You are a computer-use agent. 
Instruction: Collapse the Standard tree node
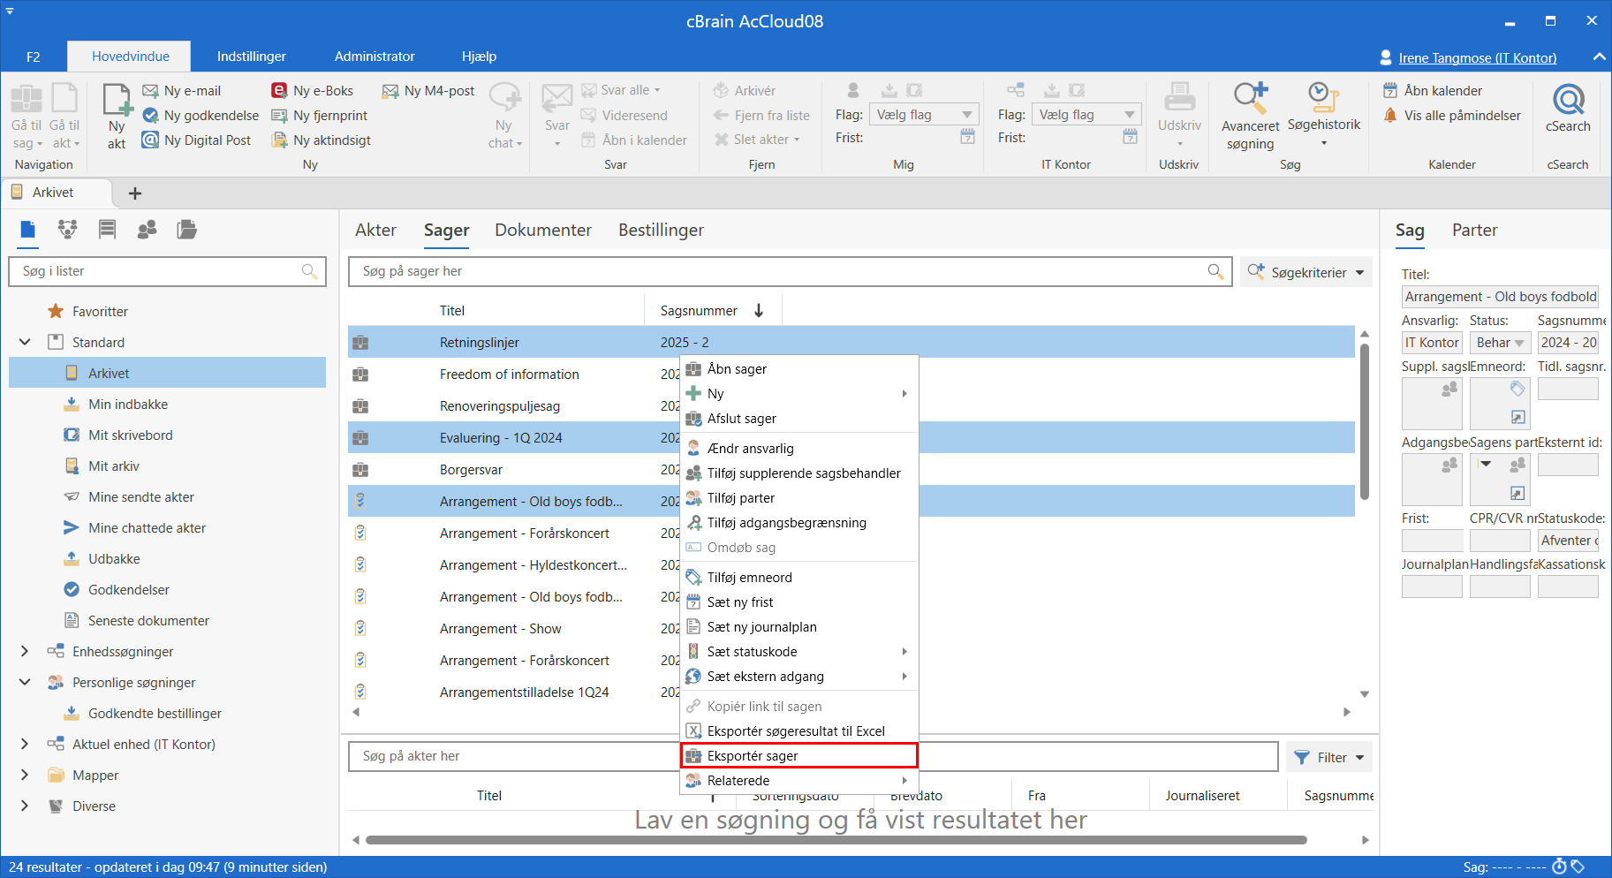tap(25, 342)
